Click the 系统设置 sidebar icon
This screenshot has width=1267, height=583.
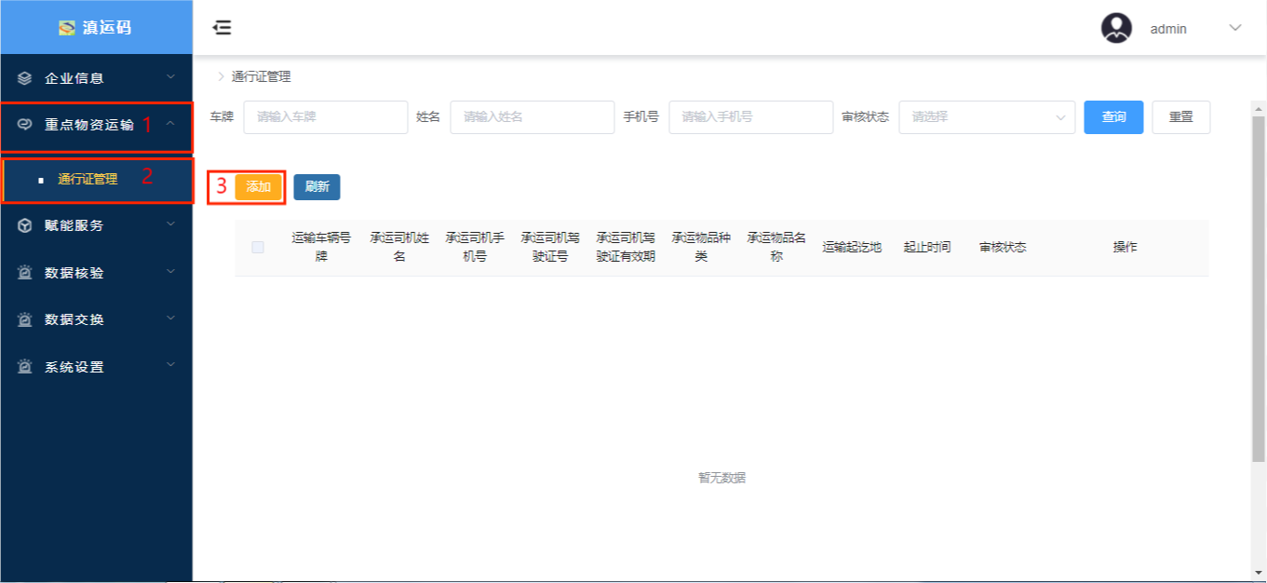tap(25, 367)
